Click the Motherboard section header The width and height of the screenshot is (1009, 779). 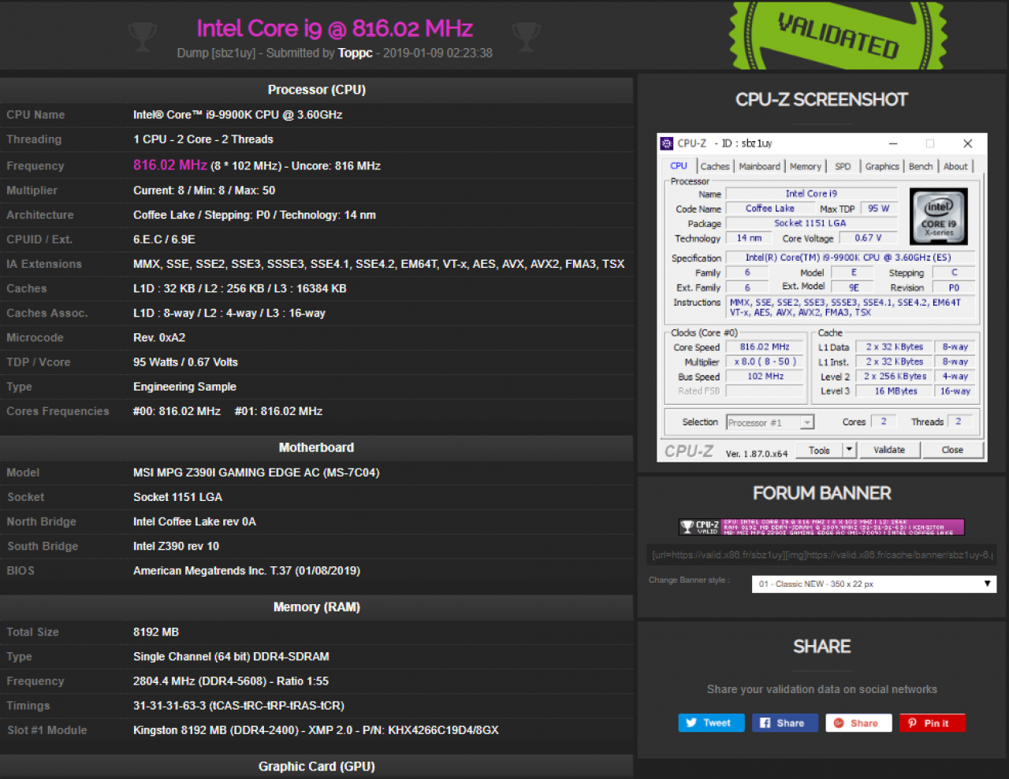(316, 447)
